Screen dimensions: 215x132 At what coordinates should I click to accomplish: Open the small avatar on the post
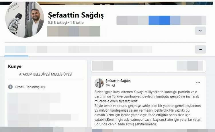[x=99, y=83]
